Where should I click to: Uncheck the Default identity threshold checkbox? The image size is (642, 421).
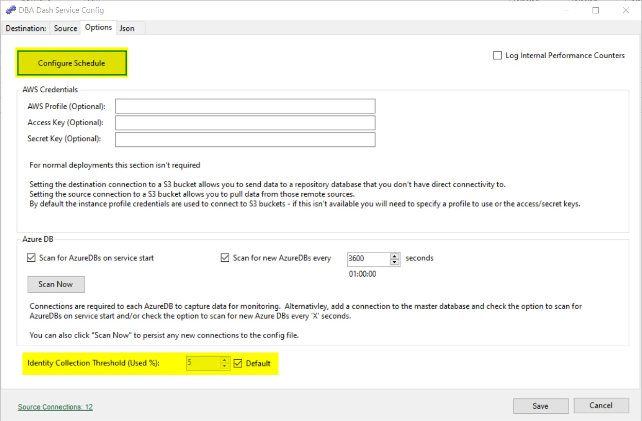coord(238,363)
